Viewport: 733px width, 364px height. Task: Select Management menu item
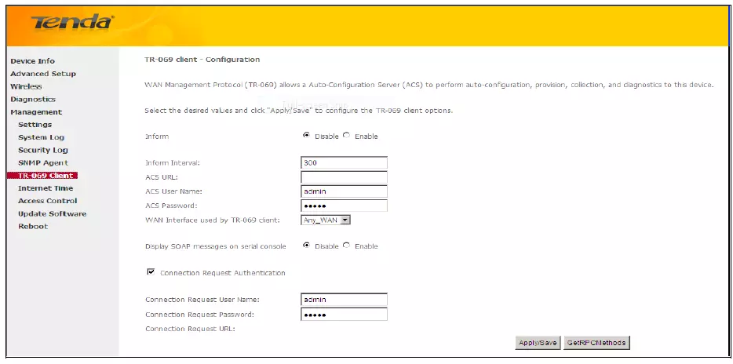[36, 112]
